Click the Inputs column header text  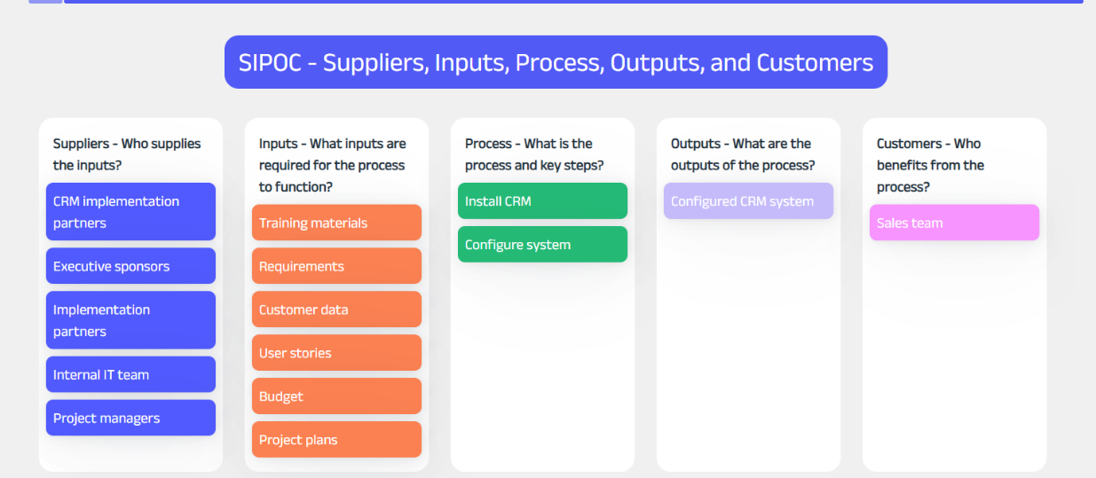point(332,165)
